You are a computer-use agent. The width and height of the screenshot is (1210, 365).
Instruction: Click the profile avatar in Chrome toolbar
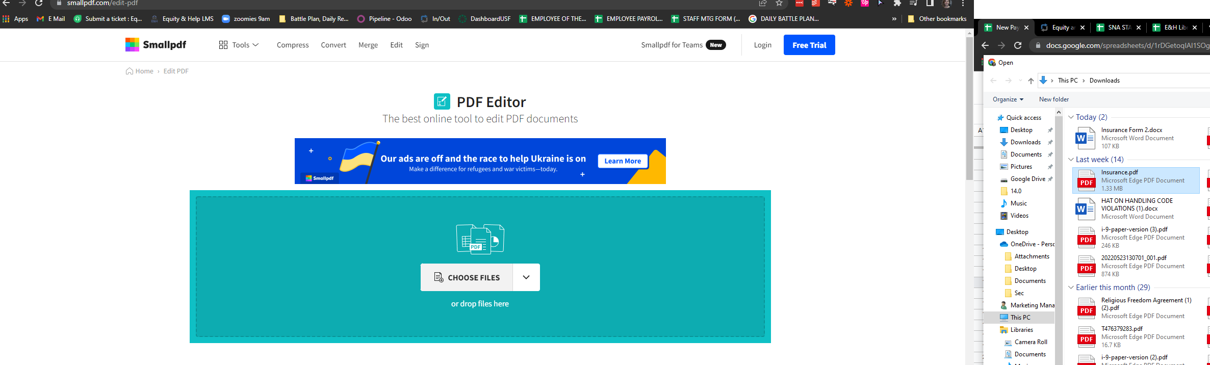coord(946,4)
